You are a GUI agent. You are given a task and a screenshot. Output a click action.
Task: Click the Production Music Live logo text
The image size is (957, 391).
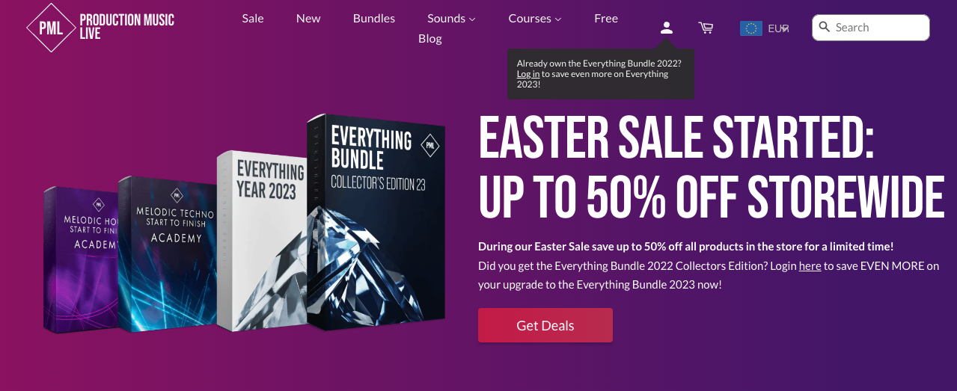126,26
